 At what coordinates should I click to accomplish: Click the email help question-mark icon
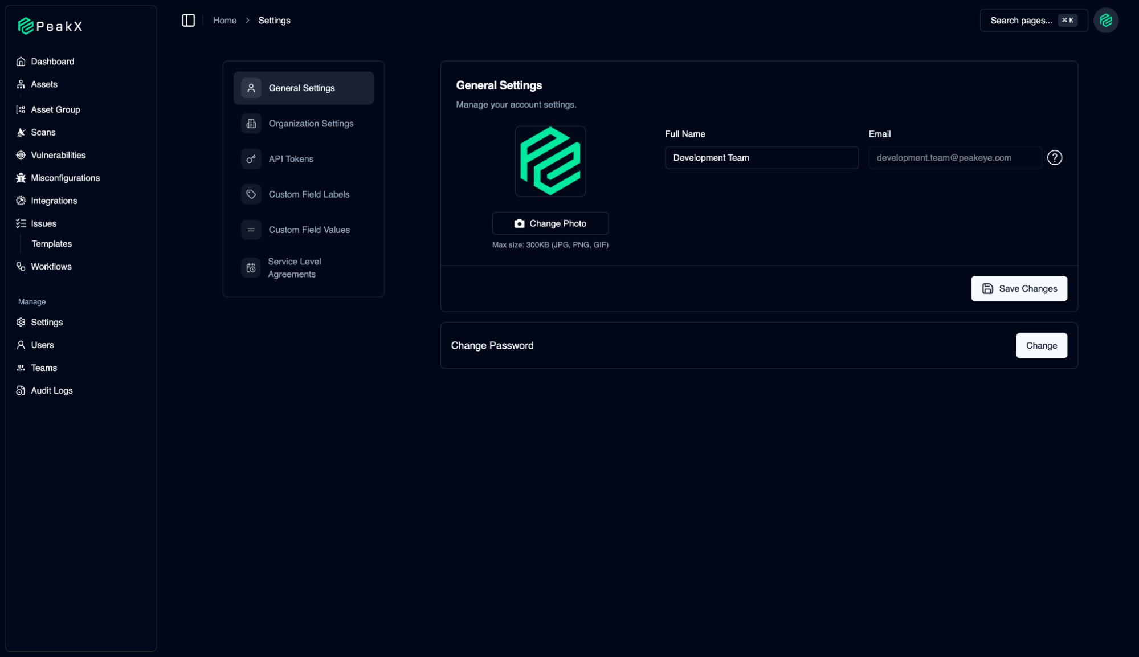click(1054, 158)
